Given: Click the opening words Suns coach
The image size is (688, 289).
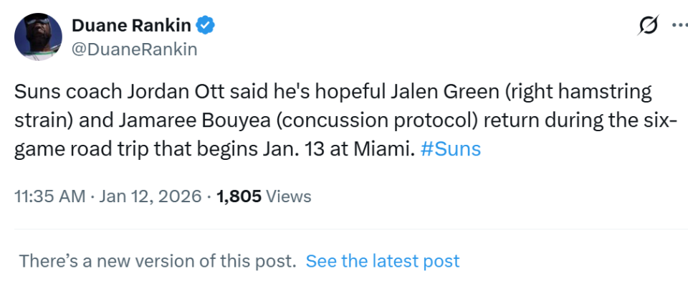Looking at the screenshot, I should point(57,93).
